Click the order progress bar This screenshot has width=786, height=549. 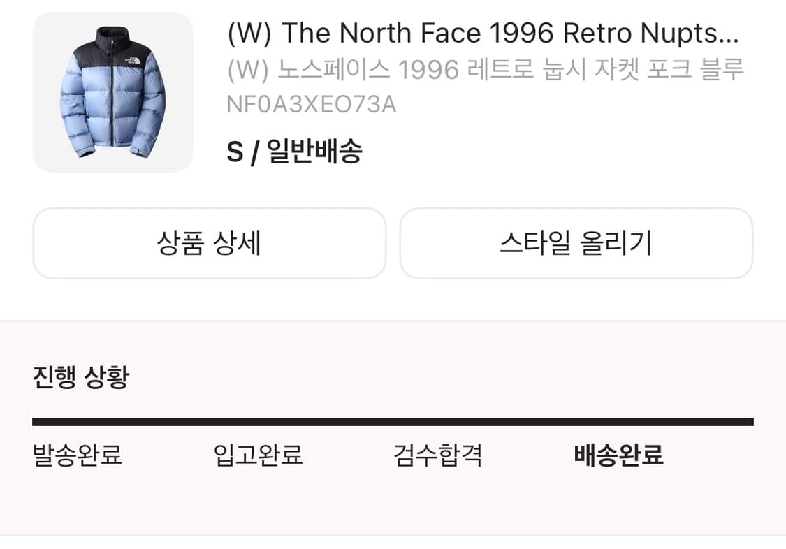coord(393,419)
